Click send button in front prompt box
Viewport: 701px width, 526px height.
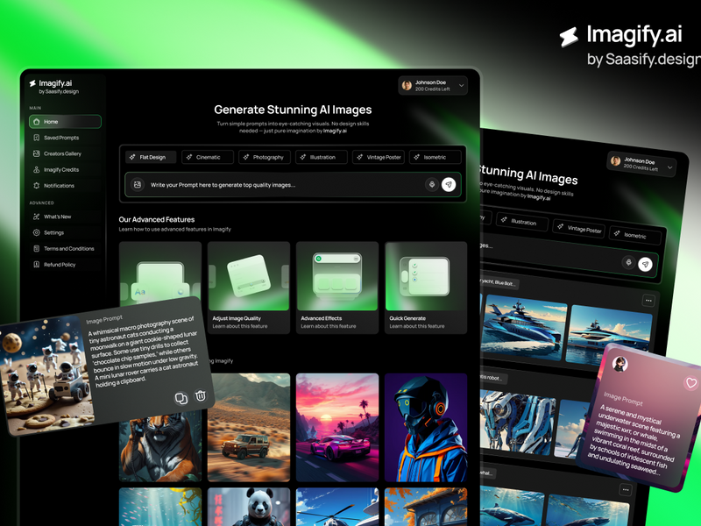tap(449, 184)
